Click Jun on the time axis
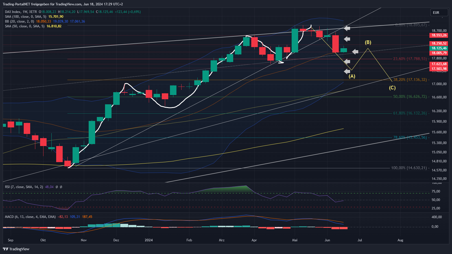Screen dimensions: 452x254 pyautogui.click(x=327, y=240)
